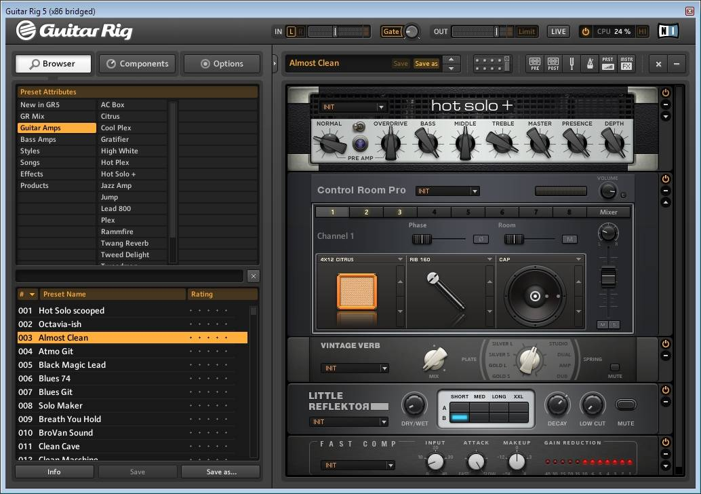
Task: Turn on the output Limiter
Action: (527, 31)
